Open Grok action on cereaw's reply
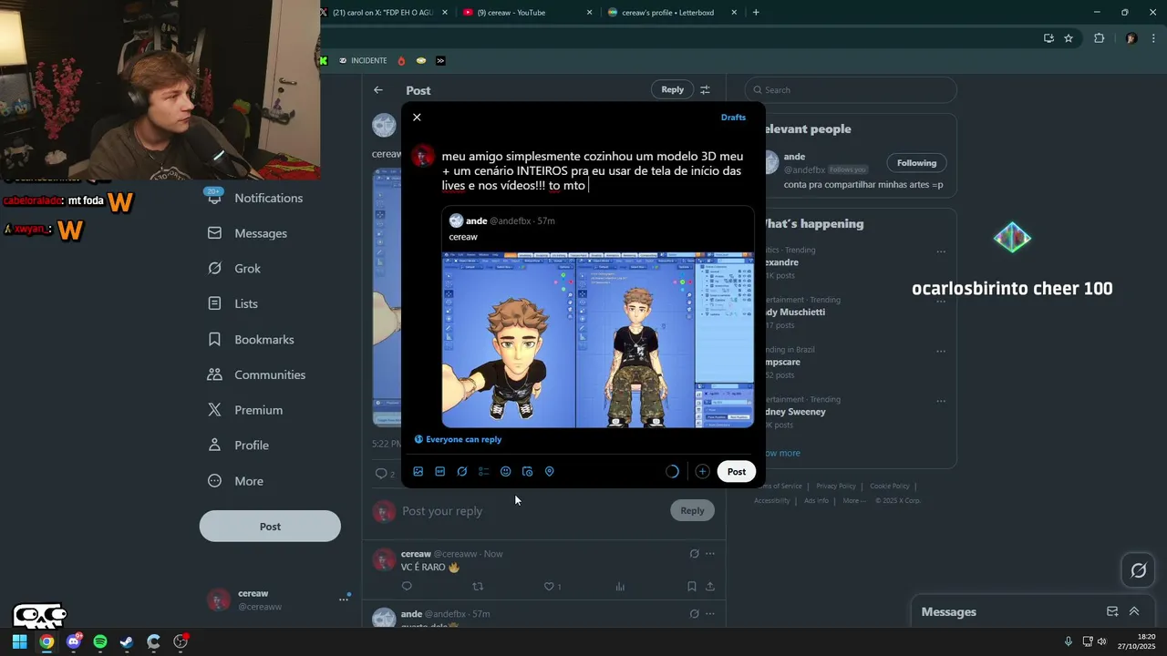The height and width of the screenshot is (656, 1167). click(x=694, y=554)
